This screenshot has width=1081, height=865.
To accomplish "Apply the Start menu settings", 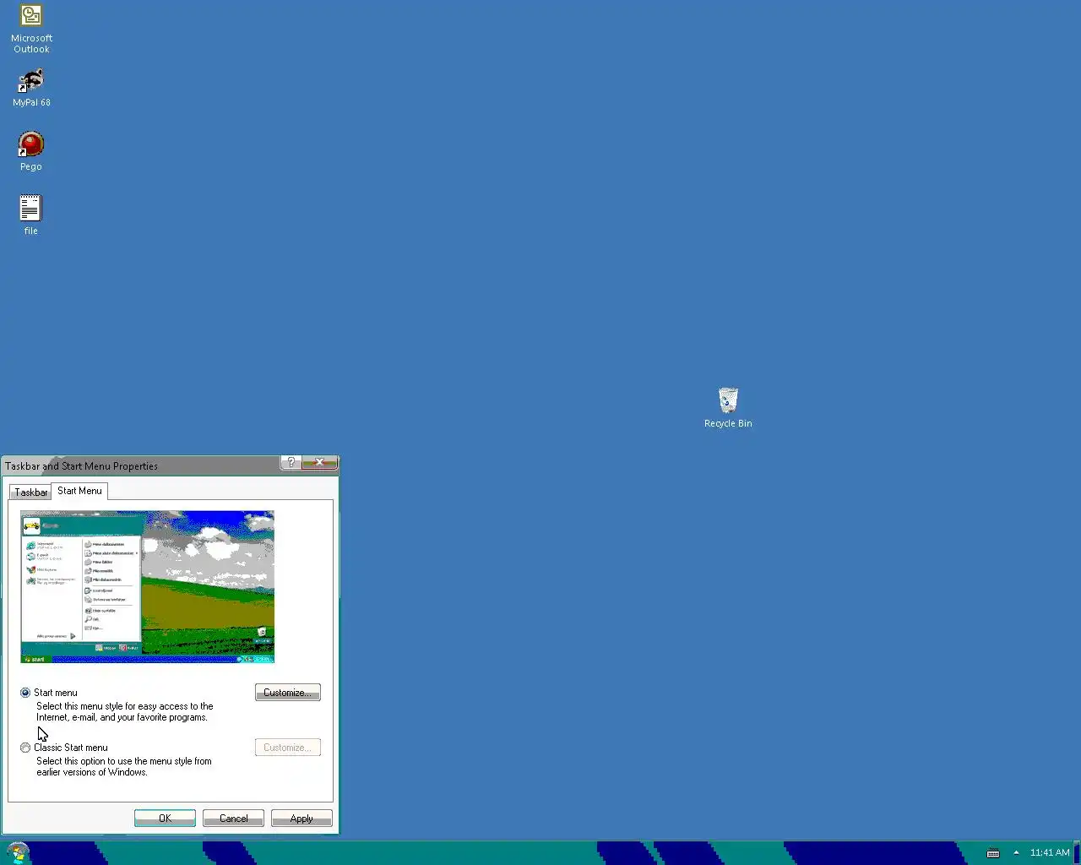I will (301, 819).
